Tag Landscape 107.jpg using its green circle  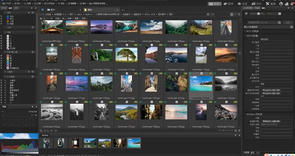pos(41,45)
